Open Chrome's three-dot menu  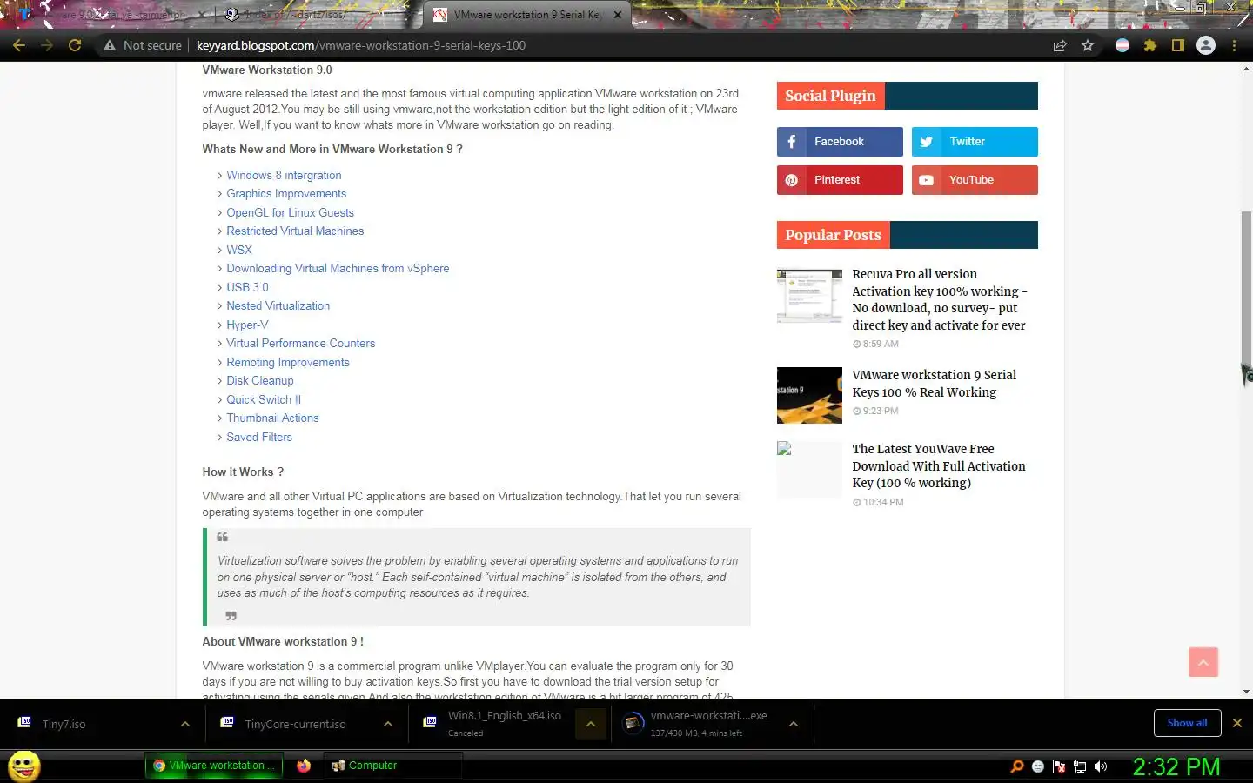(x=1234, y=45)
